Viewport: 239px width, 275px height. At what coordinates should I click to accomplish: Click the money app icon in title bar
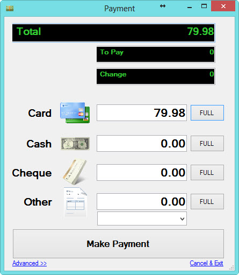click(10, 8)
